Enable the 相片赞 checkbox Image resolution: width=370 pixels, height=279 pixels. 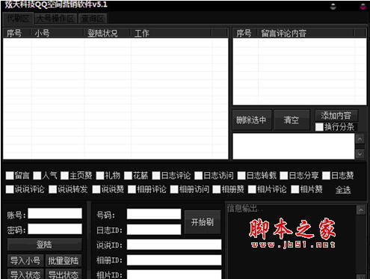(295, 189)
